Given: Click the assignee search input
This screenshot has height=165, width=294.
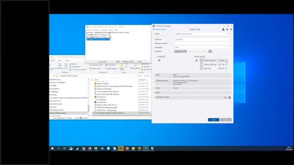Looking at the screenshot, I should tap(197, 51).
